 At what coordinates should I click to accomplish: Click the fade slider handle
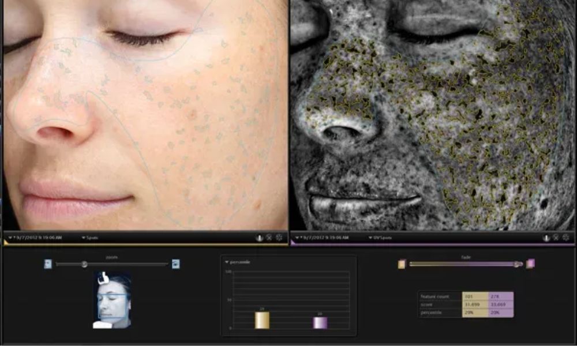tap(518, 264)
